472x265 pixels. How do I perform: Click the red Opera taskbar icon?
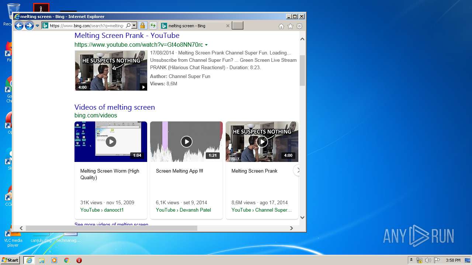pyautogui.click(x=79, y=260)
